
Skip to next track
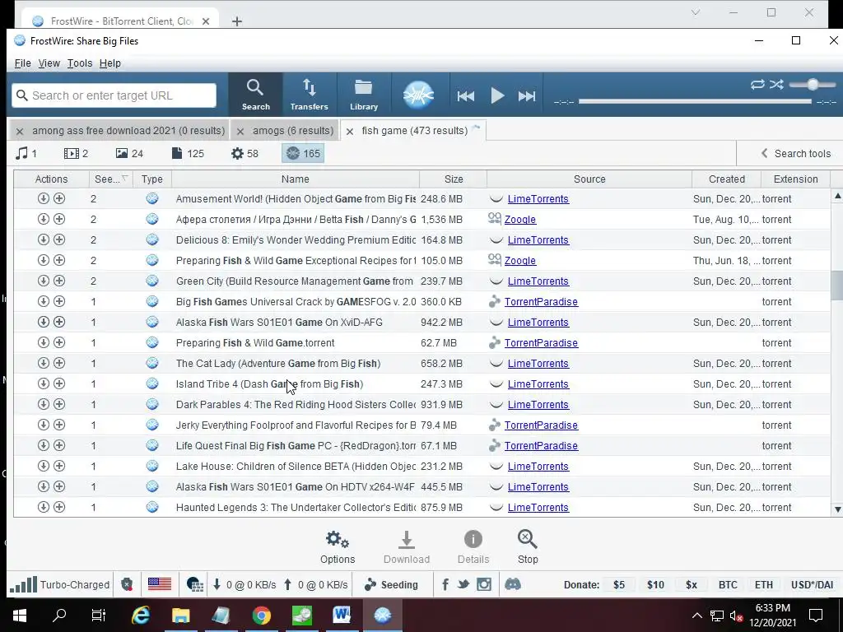coord(527,96)
